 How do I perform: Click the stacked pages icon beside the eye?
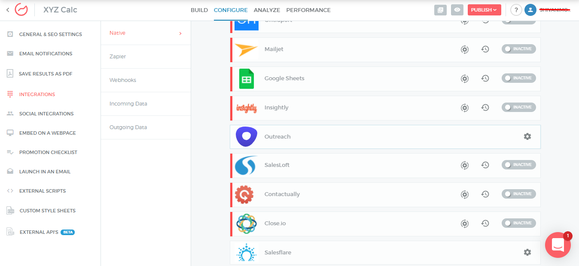(440, 10)
